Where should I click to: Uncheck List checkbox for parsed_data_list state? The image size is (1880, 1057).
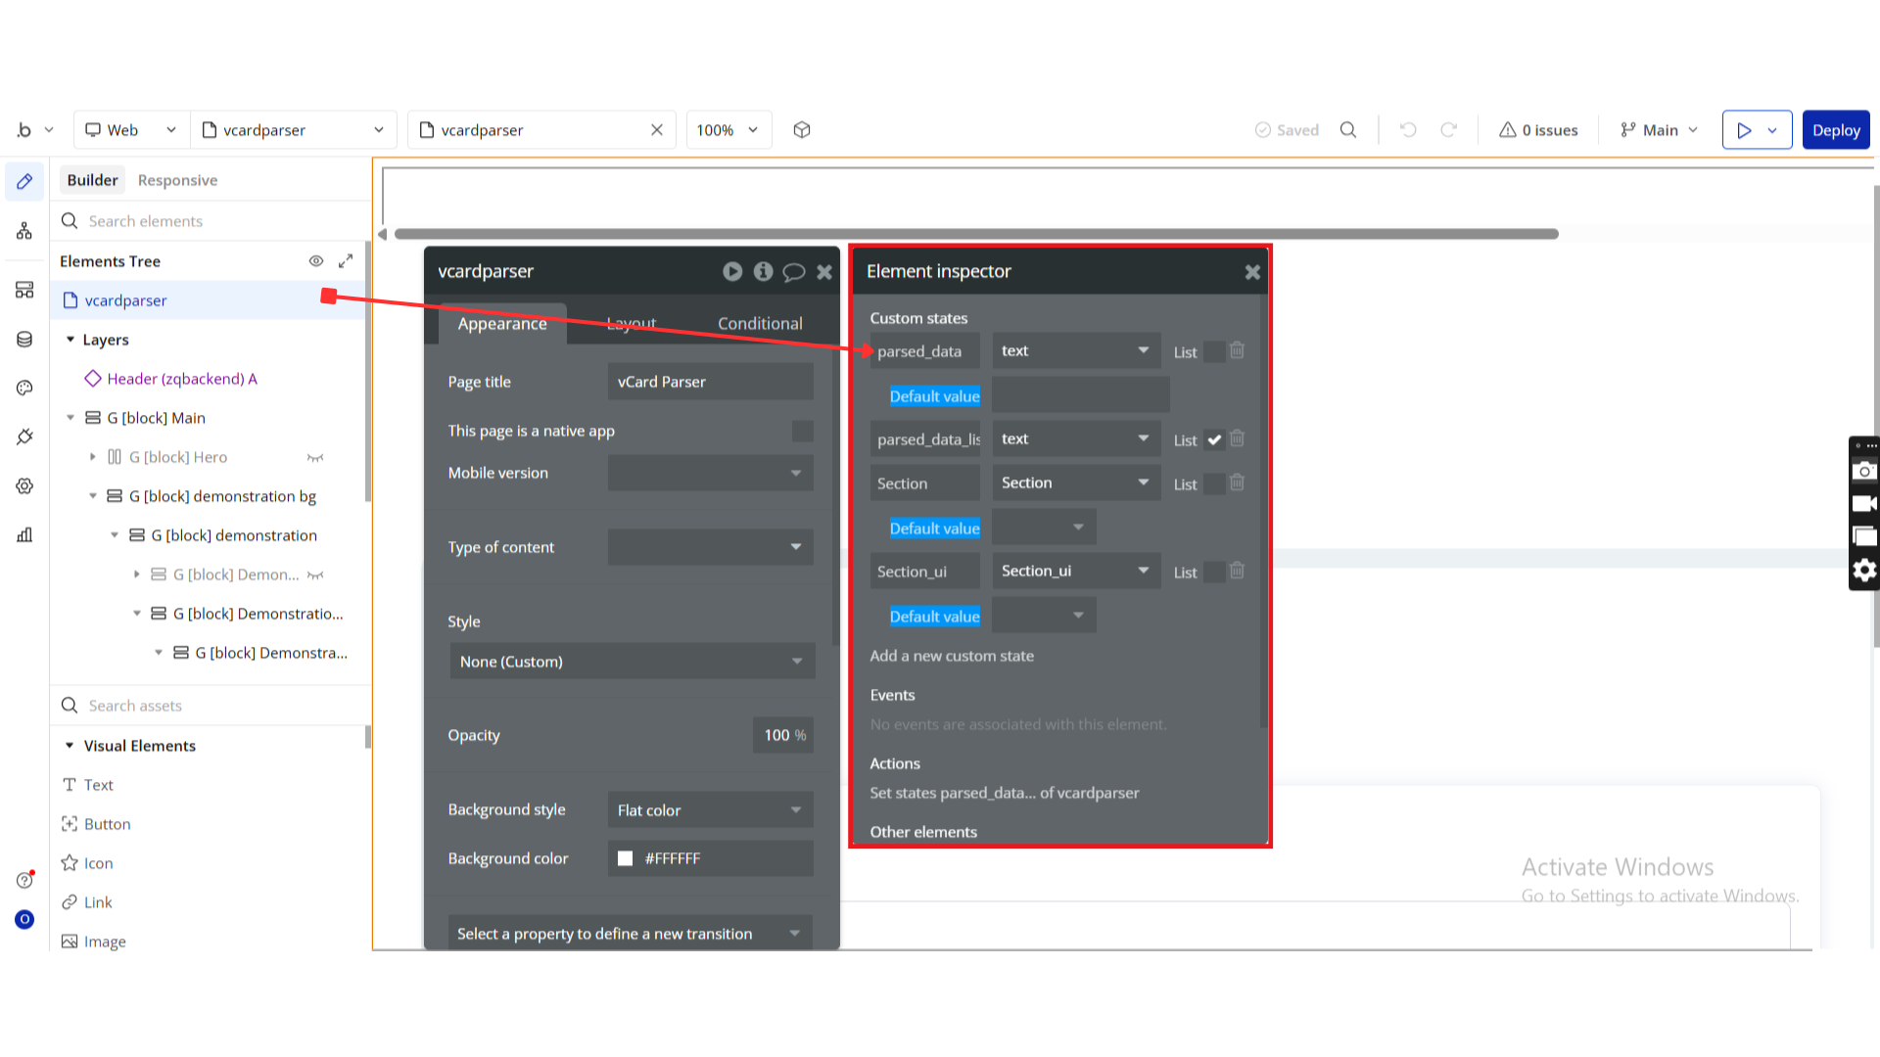[x=1214, y=439]
